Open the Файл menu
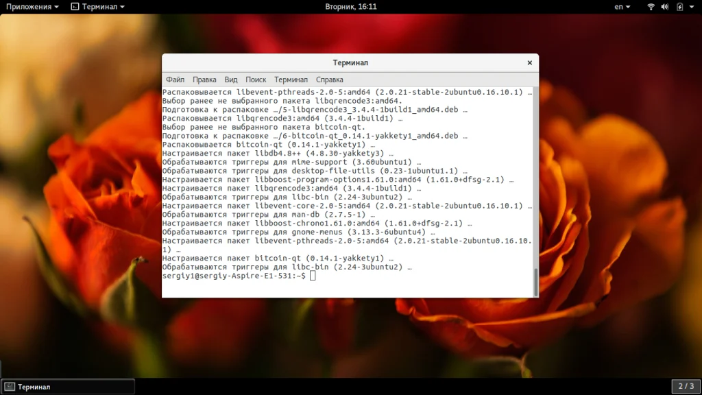Viewport: 702px width, 395px height. pos(175,80)
